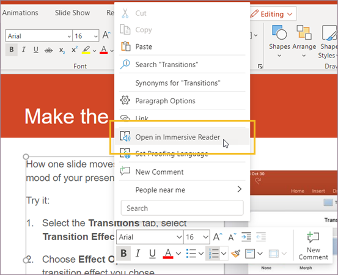Open mini toolbar Arial font dropdown
Image resolution: width=338 pixels, height=275 pixels.
[179, 237]
